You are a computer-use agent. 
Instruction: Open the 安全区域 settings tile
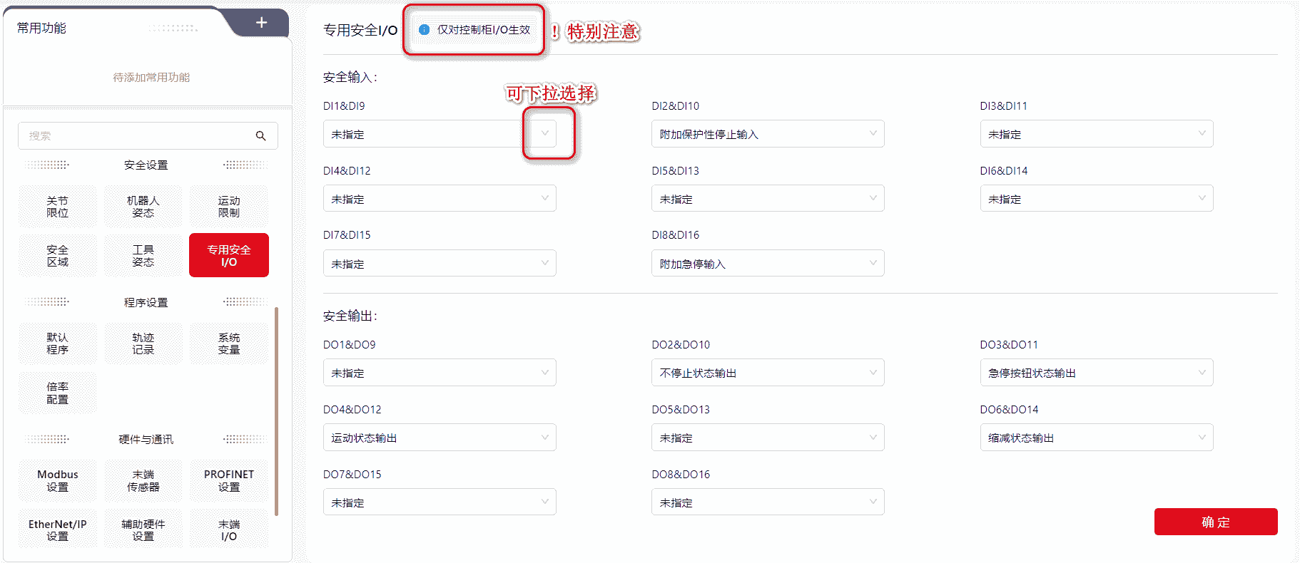click(57, 256)
